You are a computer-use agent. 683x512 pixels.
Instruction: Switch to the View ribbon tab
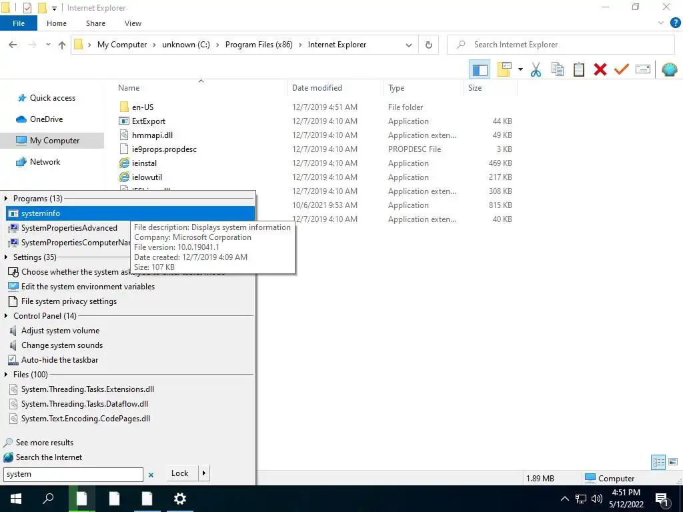click(133, 23)
